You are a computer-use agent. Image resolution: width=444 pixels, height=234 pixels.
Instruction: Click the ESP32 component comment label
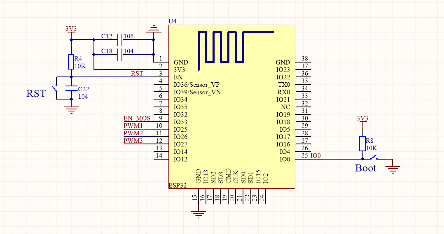(x=178, y=185)
